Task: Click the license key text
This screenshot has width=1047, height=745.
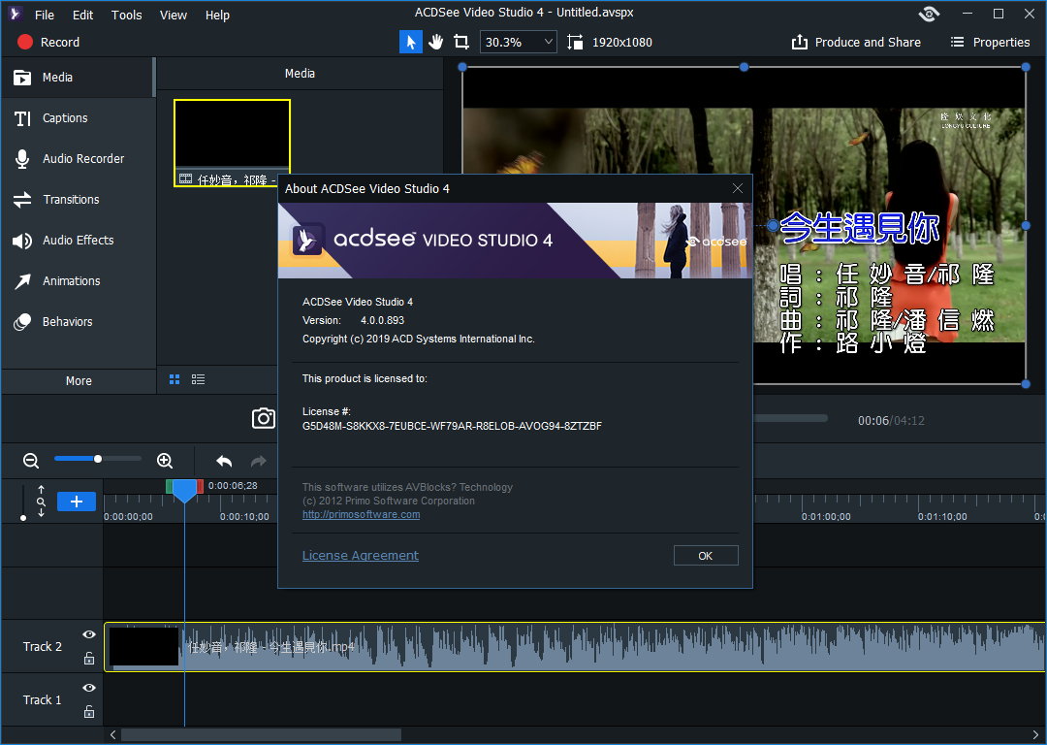Action: (452, 426)
